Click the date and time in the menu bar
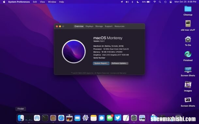Screen dimensions: 199x124 [185, 2]
